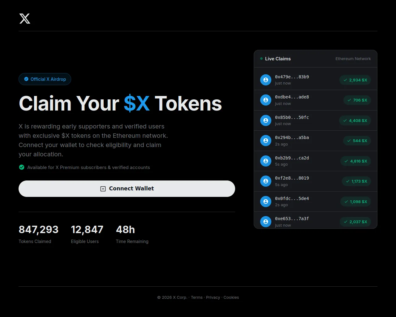The image size is (396, 317).
Task: Click the avatar icon for 0x0fdc...5de4
Action: pyautogui.click(x=265, y=202)
